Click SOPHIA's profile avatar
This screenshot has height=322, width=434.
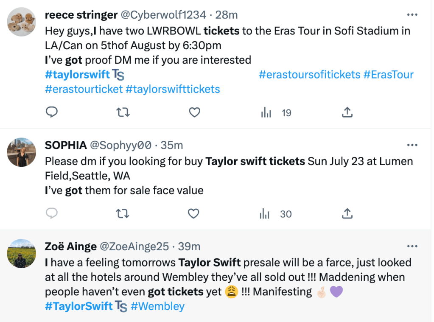click(x=22, y=152)
